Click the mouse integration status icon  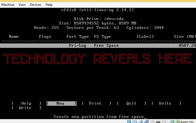[172, 122]
